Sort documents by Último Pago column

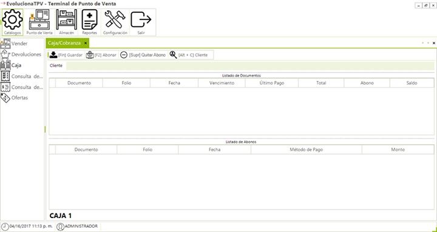coord(272,83)
